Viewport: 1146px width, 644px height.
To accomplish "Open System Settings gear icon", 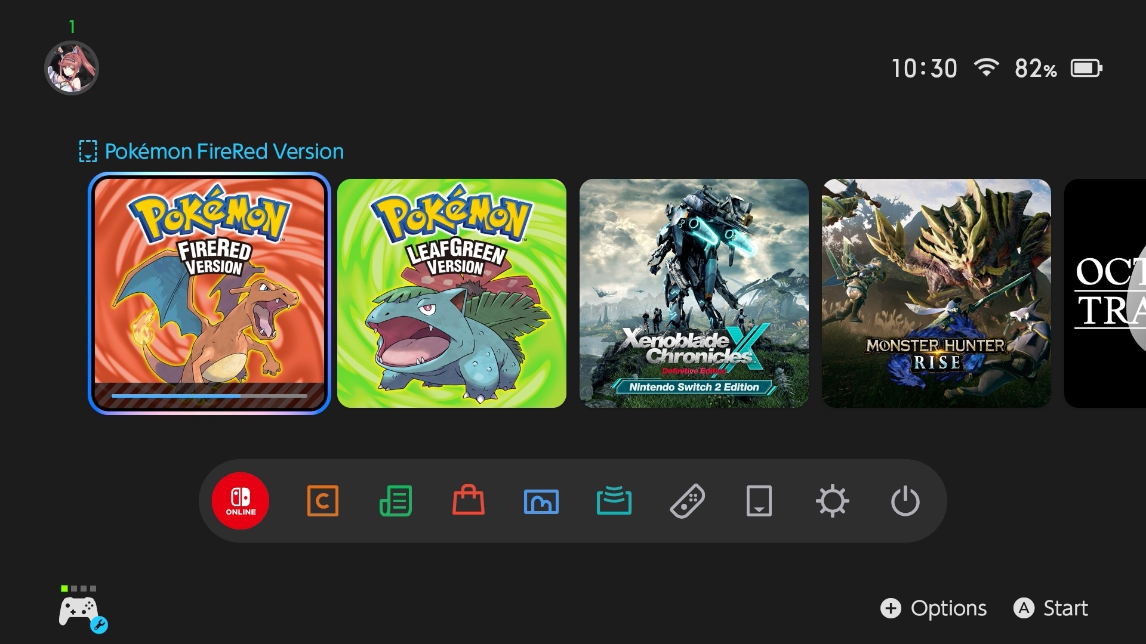I will (x=832, y=501).
